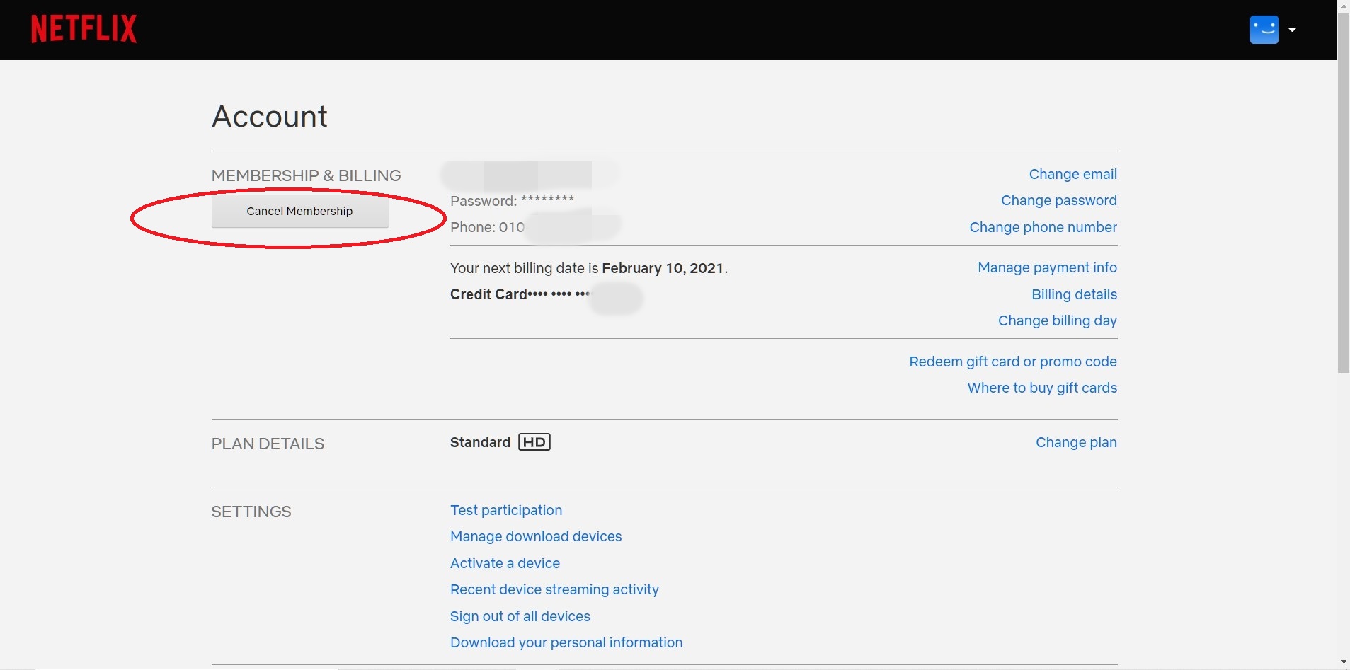View Recent device streaming activity
Viewport: 1350px width, 670px height.
(x=554, y=589)
